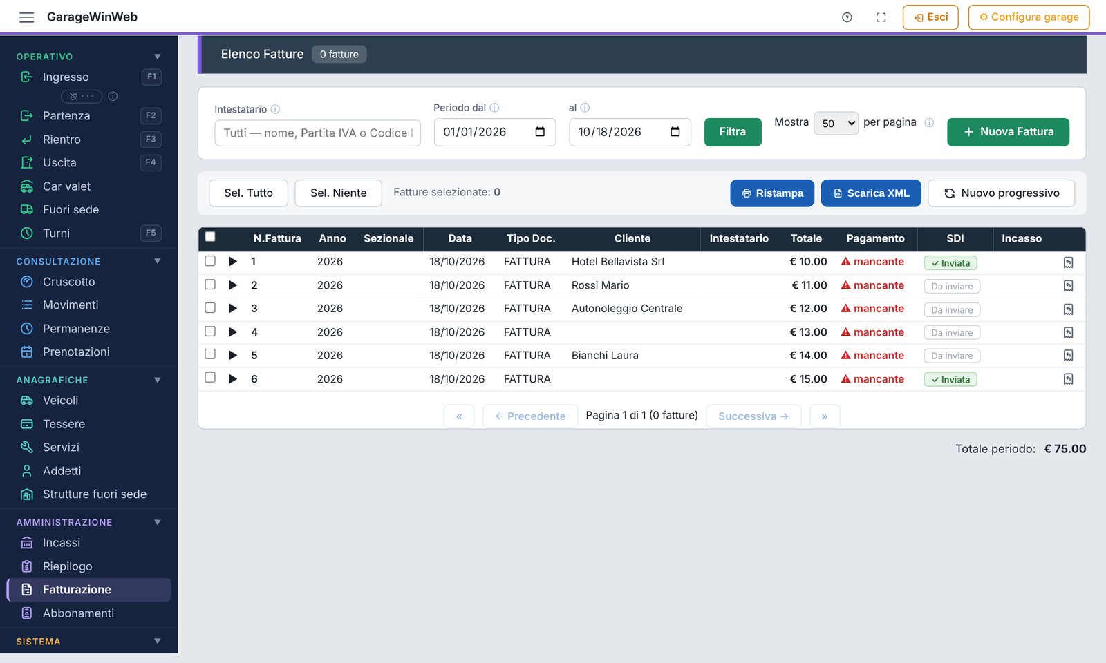Click the info icon under Ingresso
Viewport: 1106px width, 663px height.
(x=113, y=97)
